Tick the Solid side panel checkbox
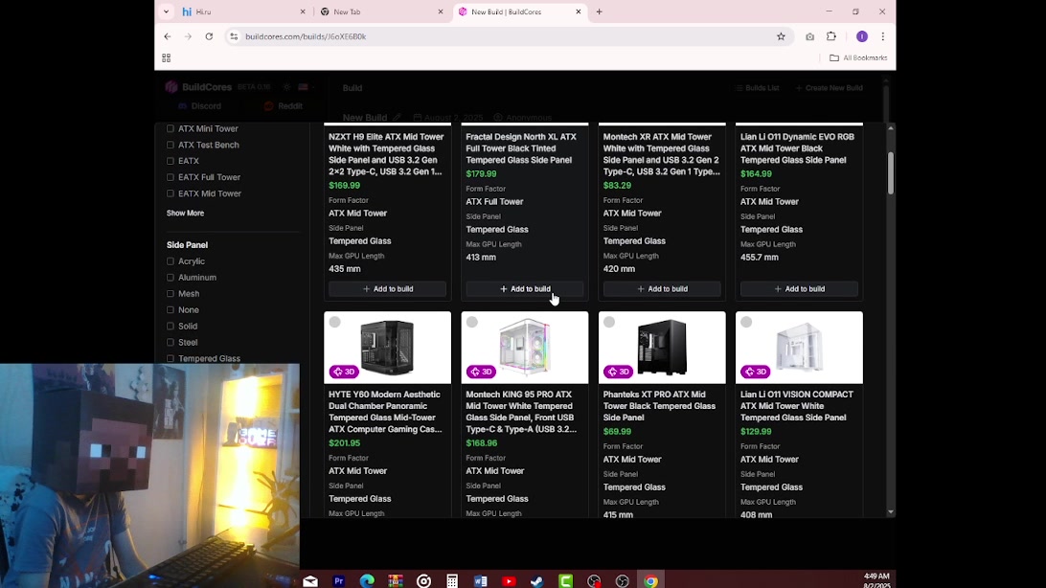This screenshot has height=588, width=1046. point(171,326)
